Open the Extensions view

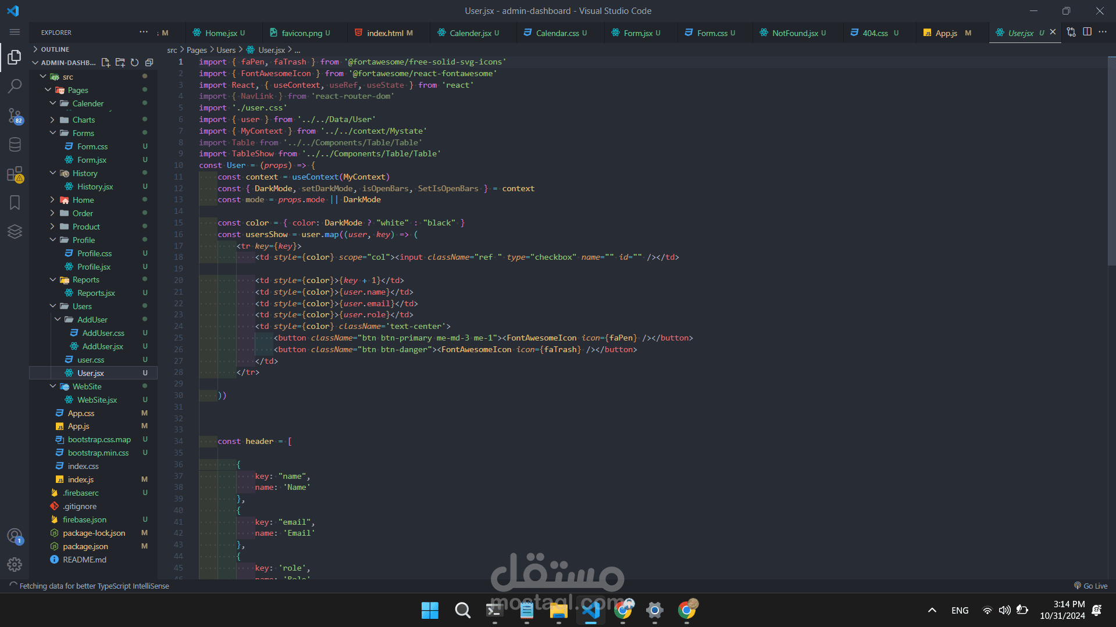pos(15,174)
